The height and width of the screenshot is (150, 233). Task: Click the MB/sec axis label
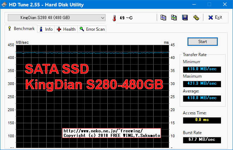(x=22, y=42)
